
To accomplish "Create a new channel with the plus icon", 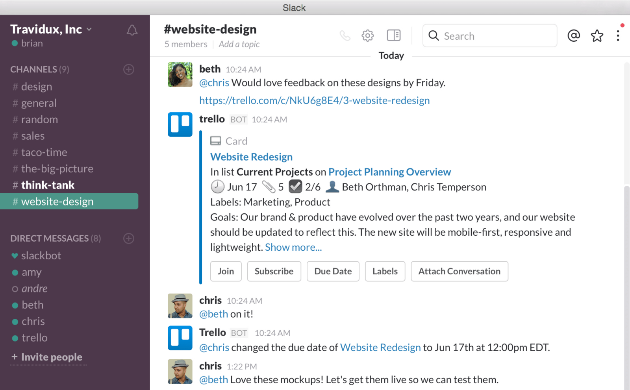I will (x=128, y=69).
